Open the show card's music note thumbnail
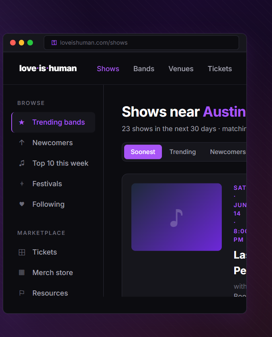Image resolution: width=272 pixels, height=337 pixels. [x=176, y=217]
